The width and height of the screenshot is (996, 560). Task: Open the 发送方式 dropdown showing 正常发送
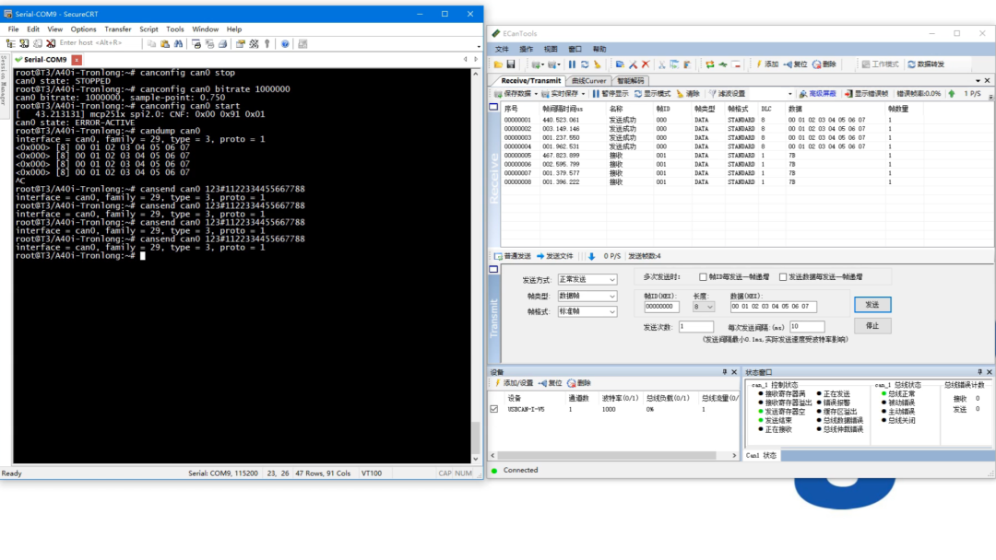[587, 280]
